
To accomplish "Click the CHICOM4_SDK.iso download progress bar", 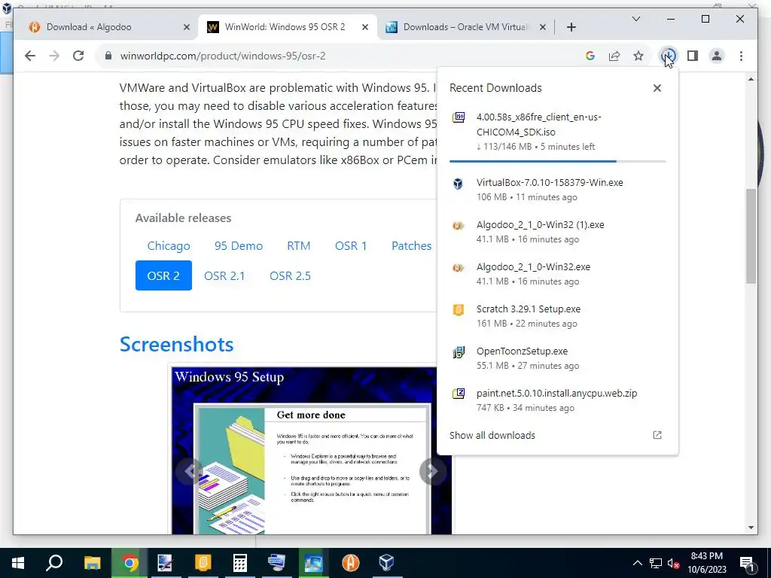I will coord(558,161).
